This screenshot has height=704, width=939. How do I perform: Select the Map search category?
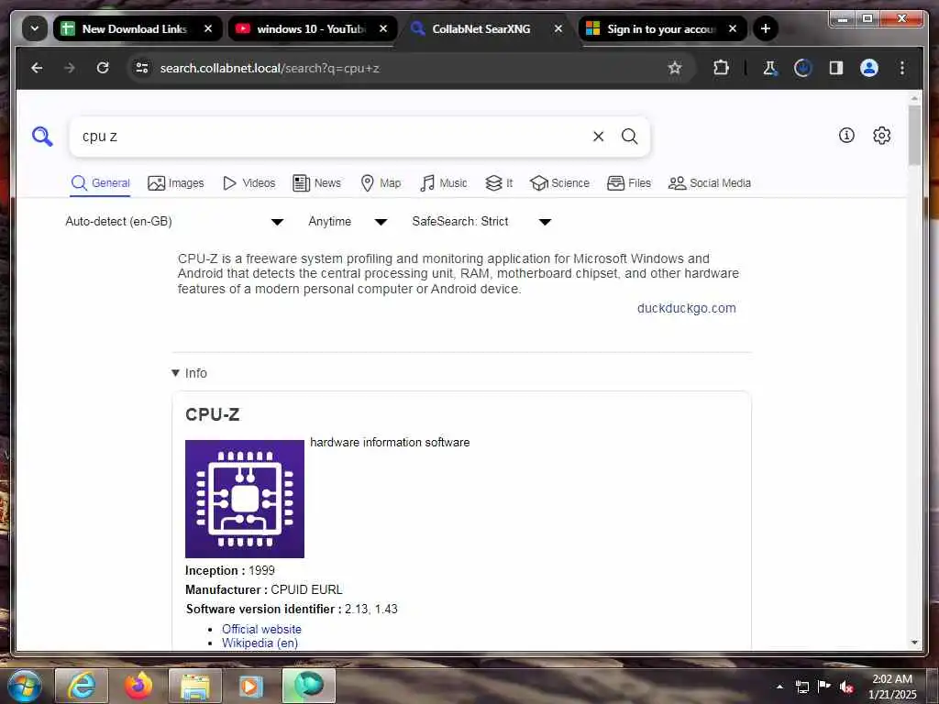381,183
